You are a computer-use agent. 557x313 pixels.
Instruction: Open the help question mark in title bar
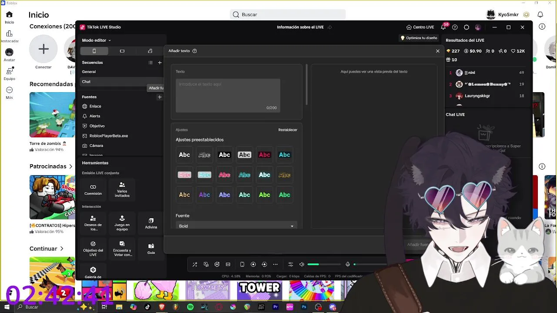[x=455, y=27]
